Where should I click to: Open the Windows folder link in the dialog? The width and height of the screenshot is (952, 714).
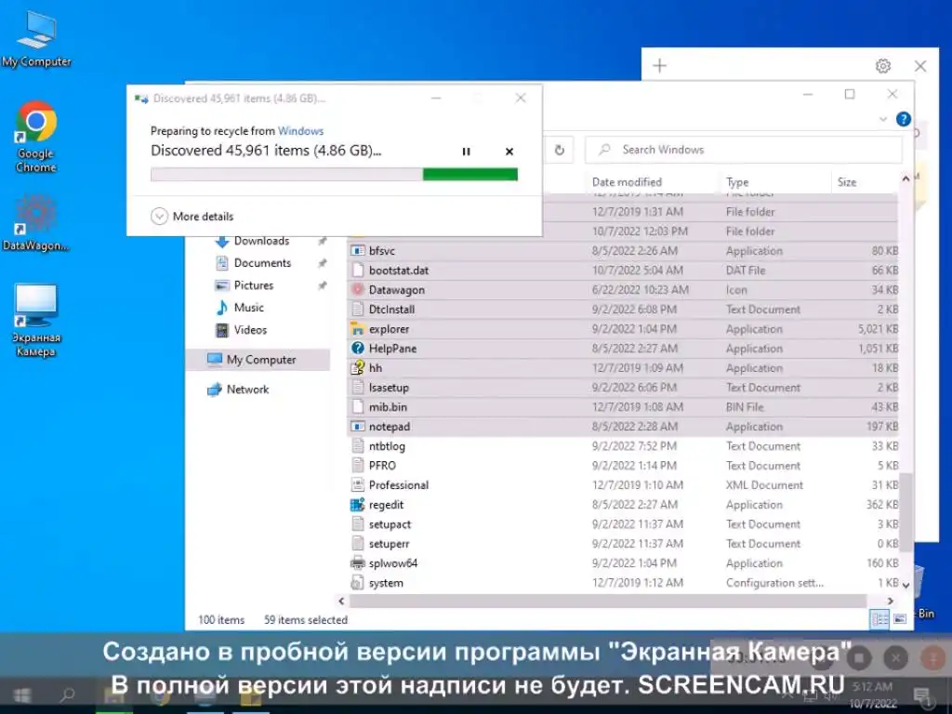click(300, 130)
